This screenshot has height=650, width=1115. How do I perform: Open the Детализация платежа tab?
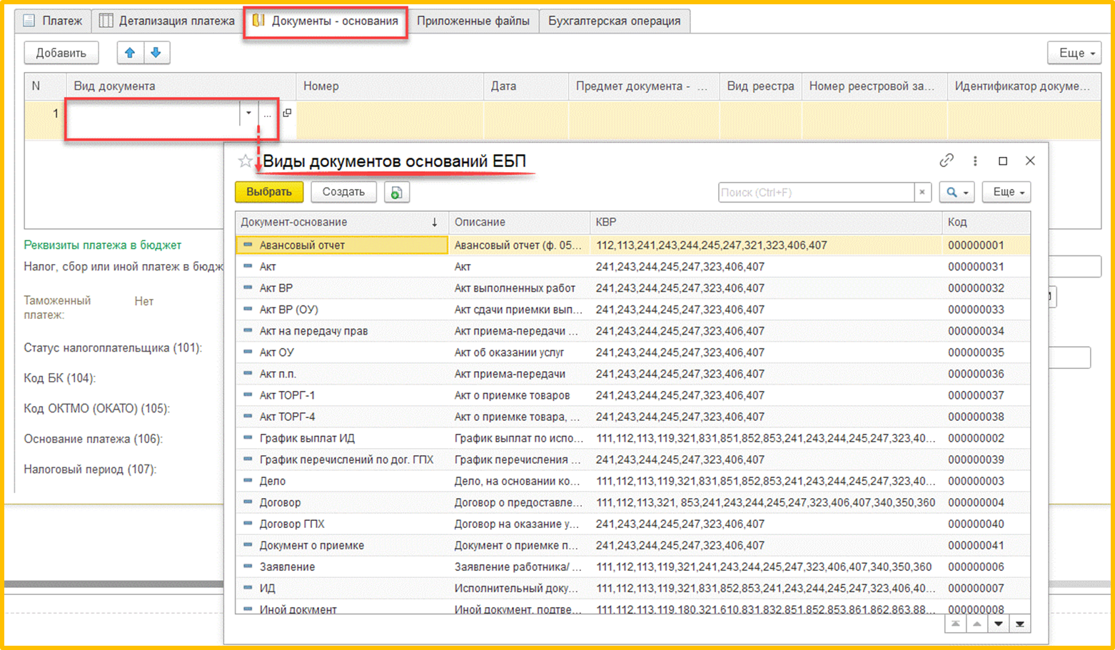click(x=167, y=21)
